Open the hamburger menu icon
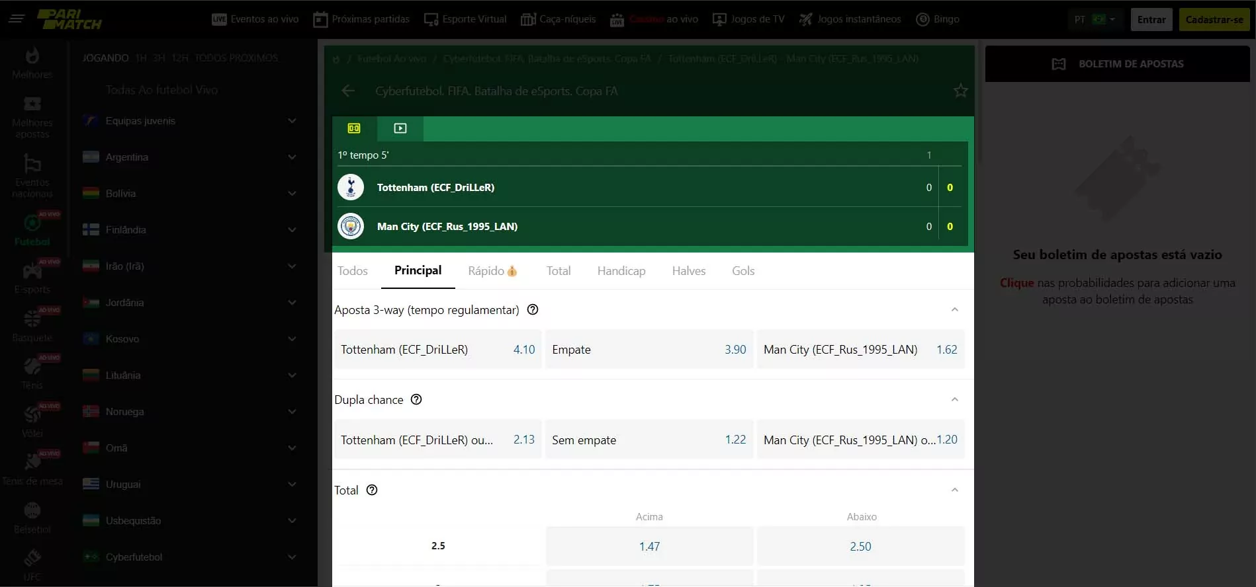The image size is (1256, 587). pos(17,19)
